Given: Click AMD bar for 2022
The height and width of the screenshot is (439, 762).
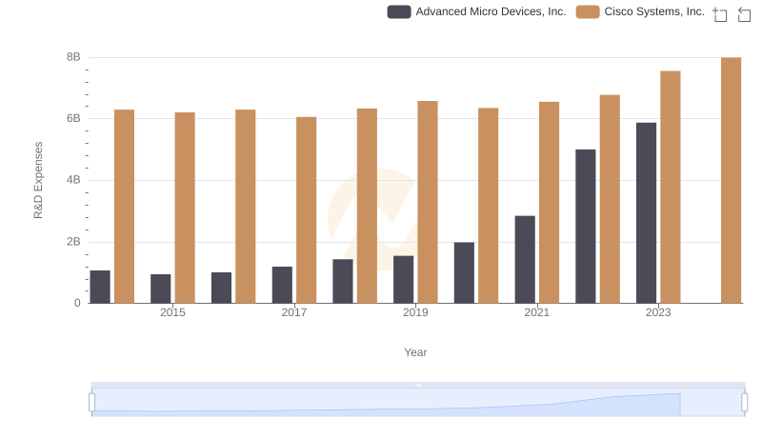Looking at the screenshot, I should [x=585, y=227].
